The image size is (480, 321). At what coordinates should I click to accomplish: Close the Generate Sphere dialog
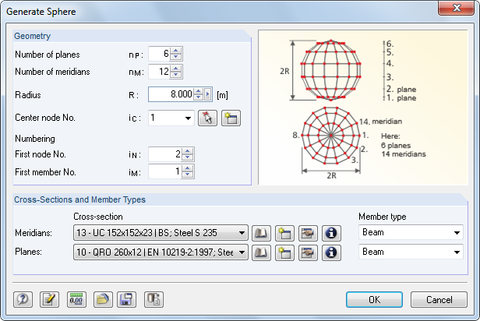pyautogui.click(x=457, y=8)
